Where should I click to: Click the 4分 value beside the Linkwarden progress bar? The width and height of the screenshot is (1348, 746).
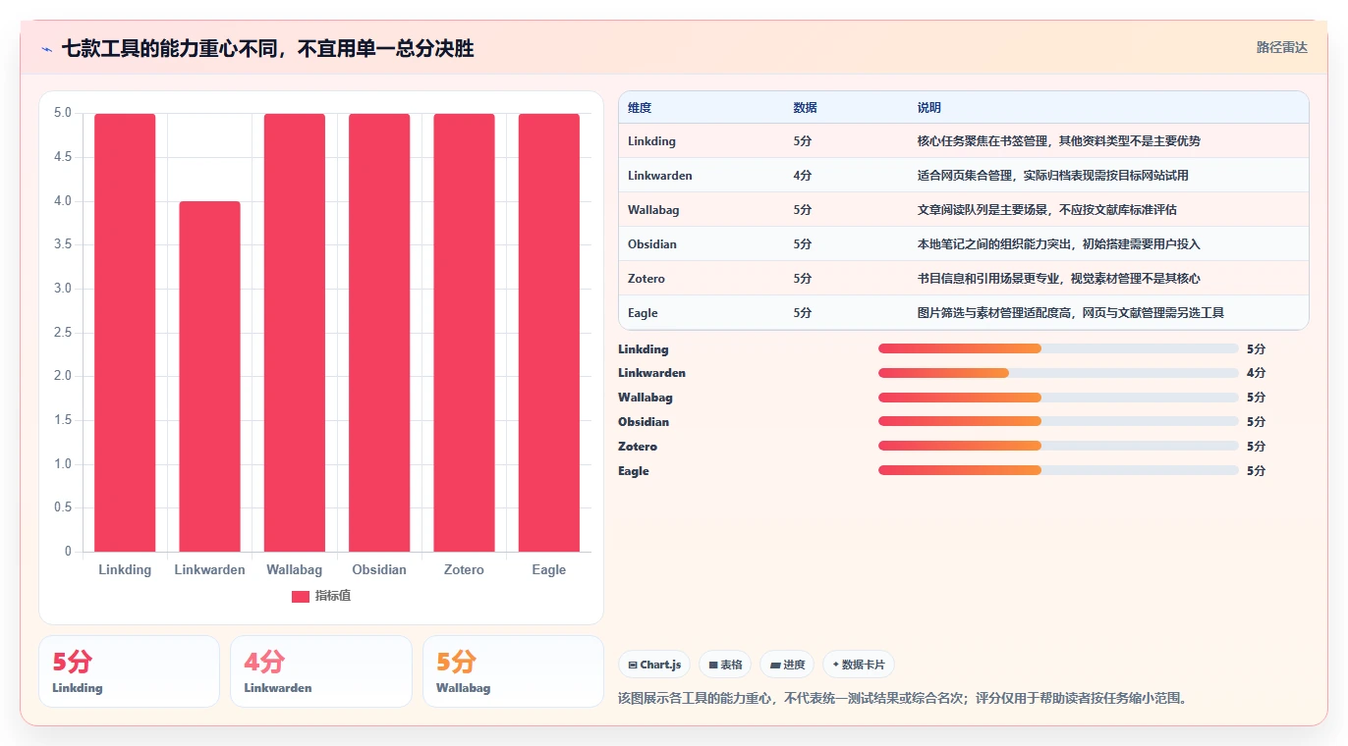coord(1257,373)
